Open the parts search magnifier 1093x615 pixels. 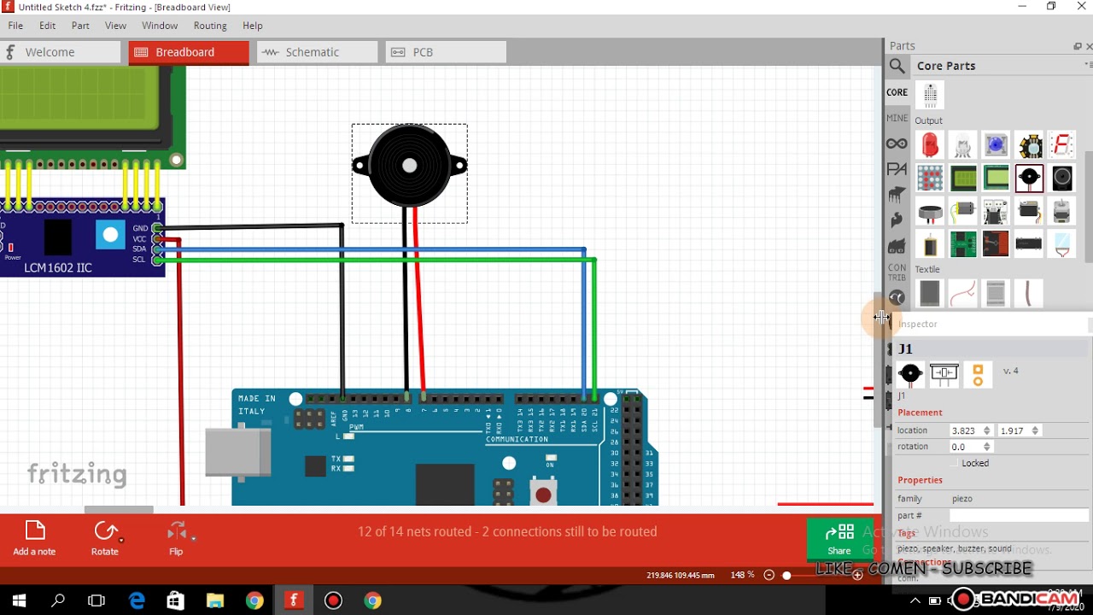coord(897,66)
